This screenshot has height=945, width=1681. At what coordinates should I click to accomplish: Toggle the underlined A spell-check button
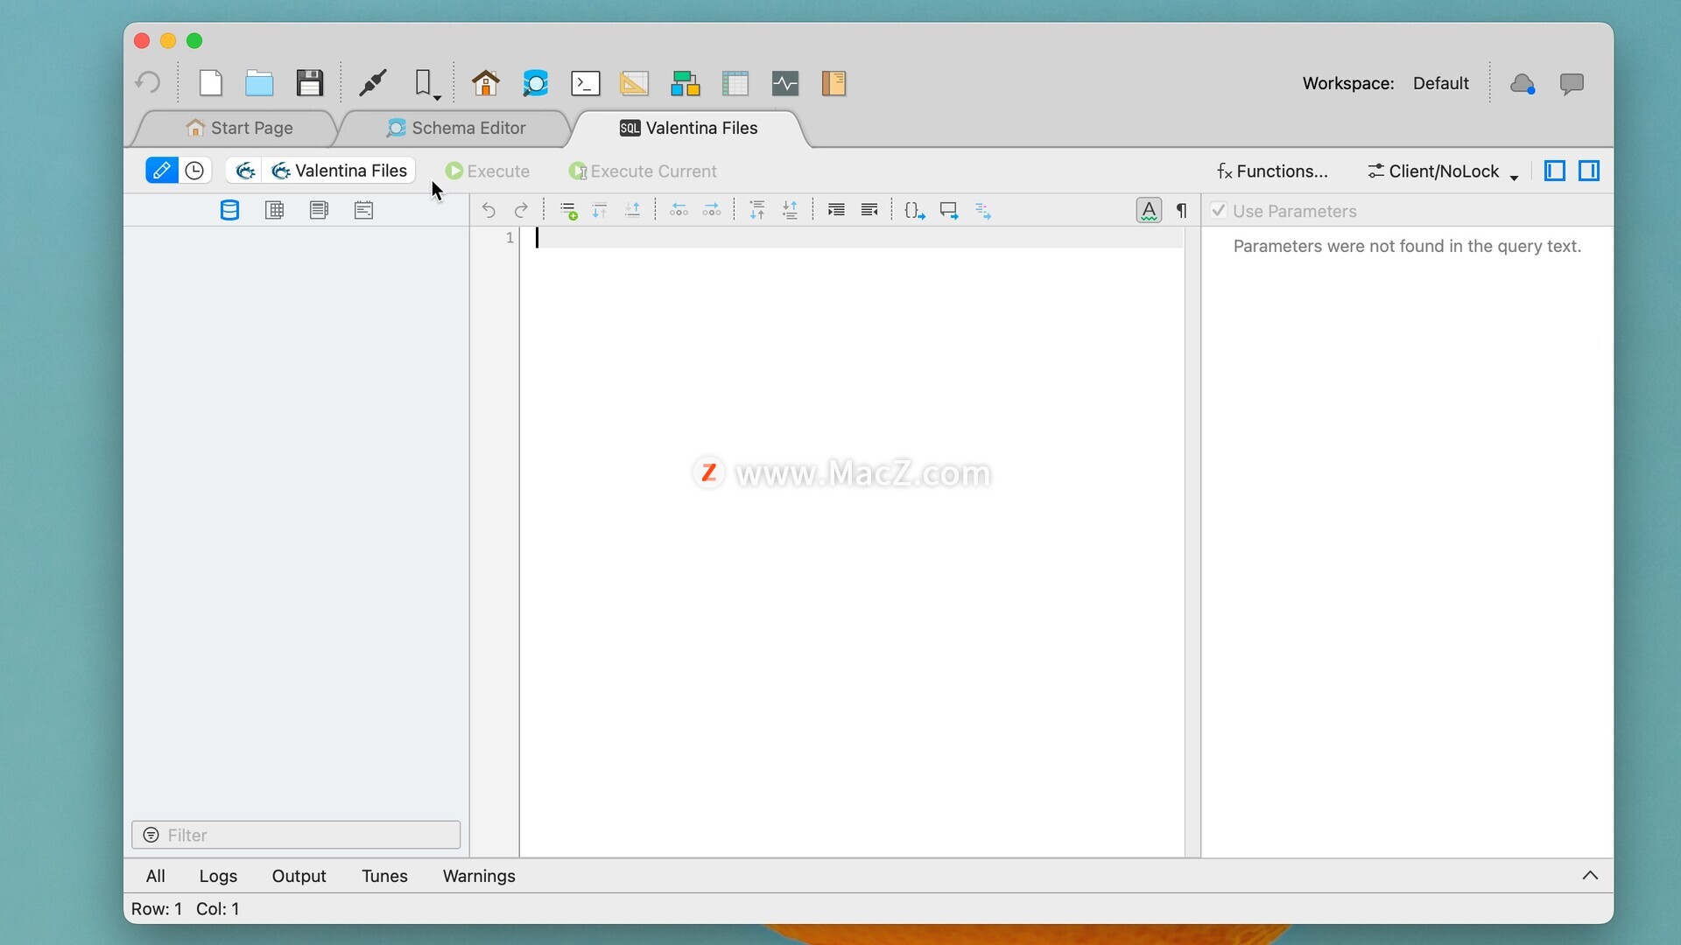tap(1149, 210)
